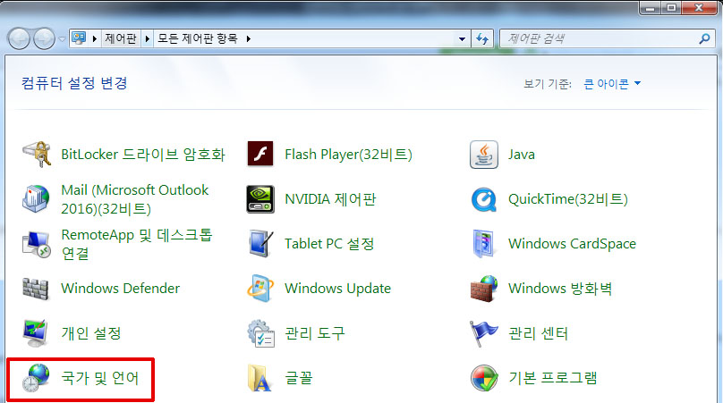The height and width of the screenshot is (403, 723).
Task: Expand arrow after 제어판 breadcrumb
Action: [147, 38]
